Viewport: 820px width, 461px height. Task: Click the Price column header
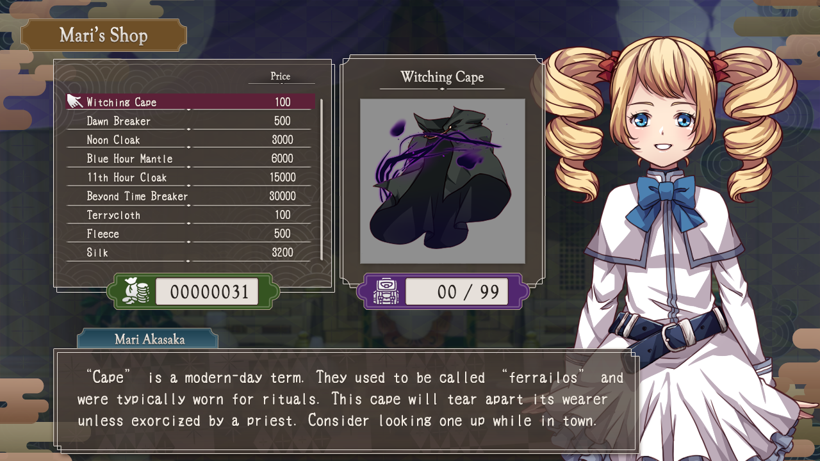(281, 76)
